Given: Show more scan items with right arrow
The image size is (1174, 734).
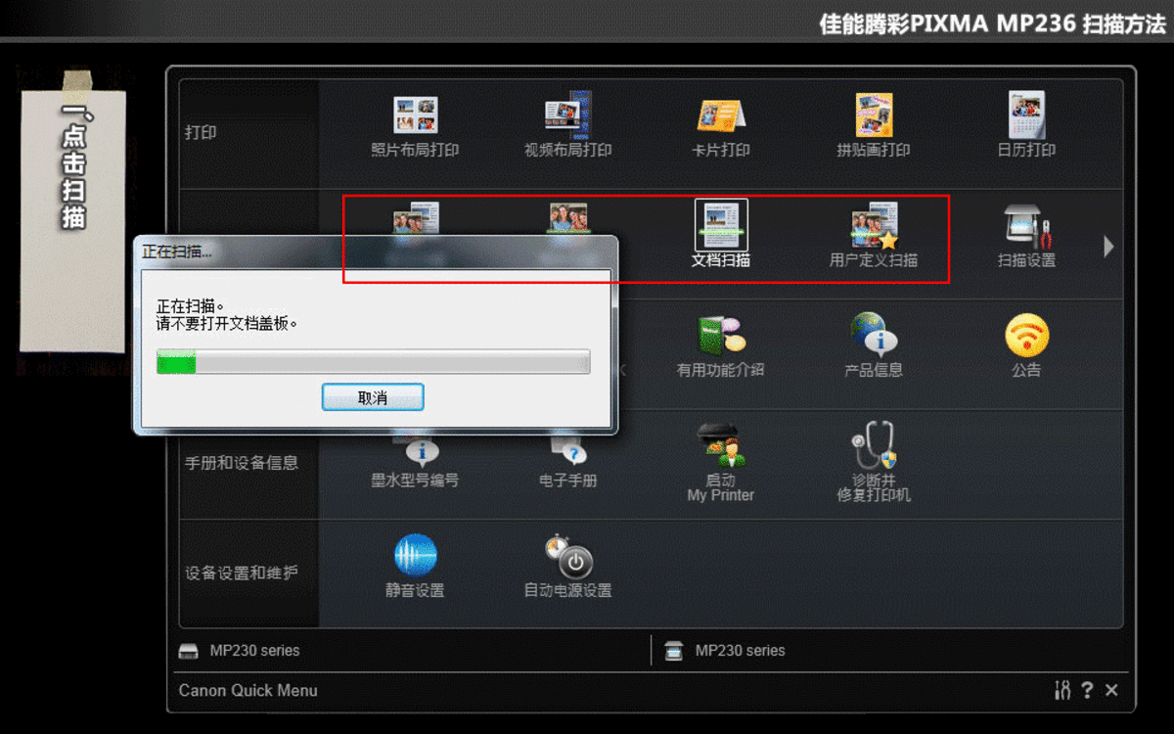Looking at the screenshot, I should pyautogui.click(x=1108, y=247).
